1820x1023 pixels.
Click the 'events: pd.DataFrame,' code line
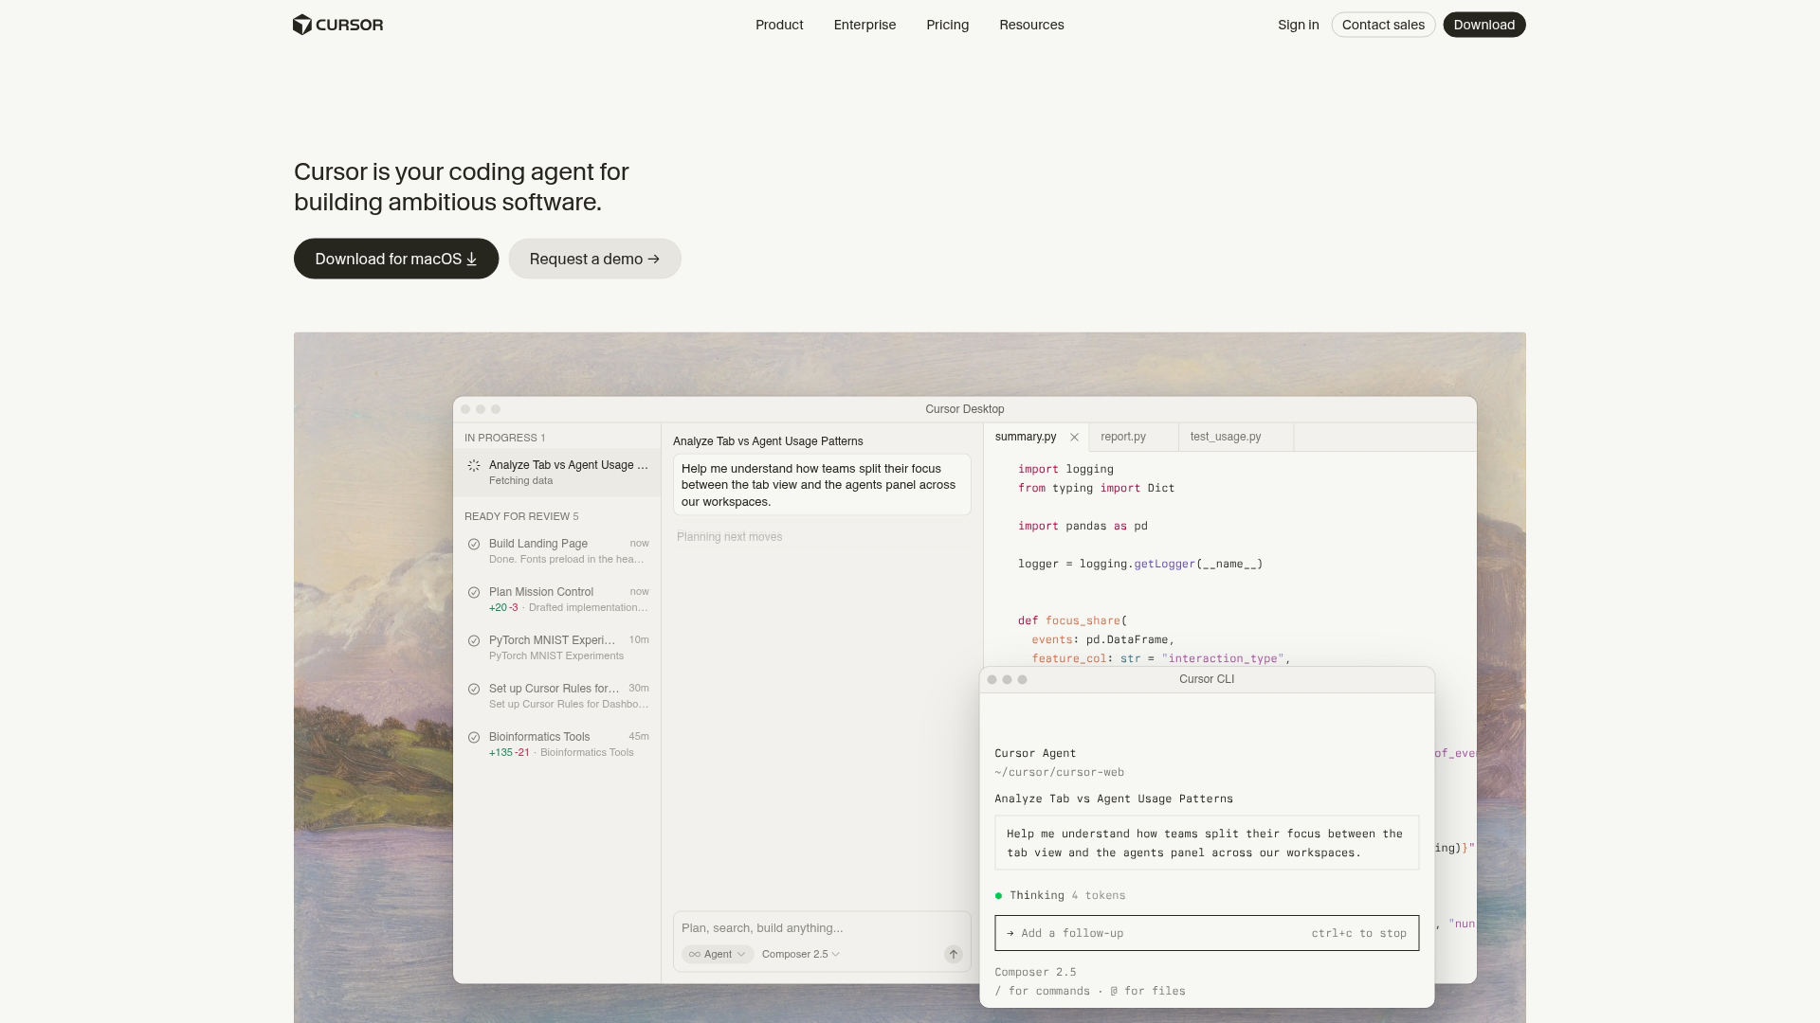(1103, 639)
